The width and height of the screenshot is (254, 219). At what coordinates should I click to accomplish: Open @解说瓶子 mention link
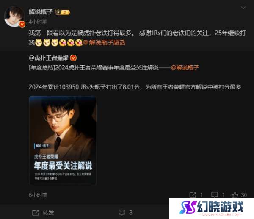pyautogui.click(x=185, y=68)
